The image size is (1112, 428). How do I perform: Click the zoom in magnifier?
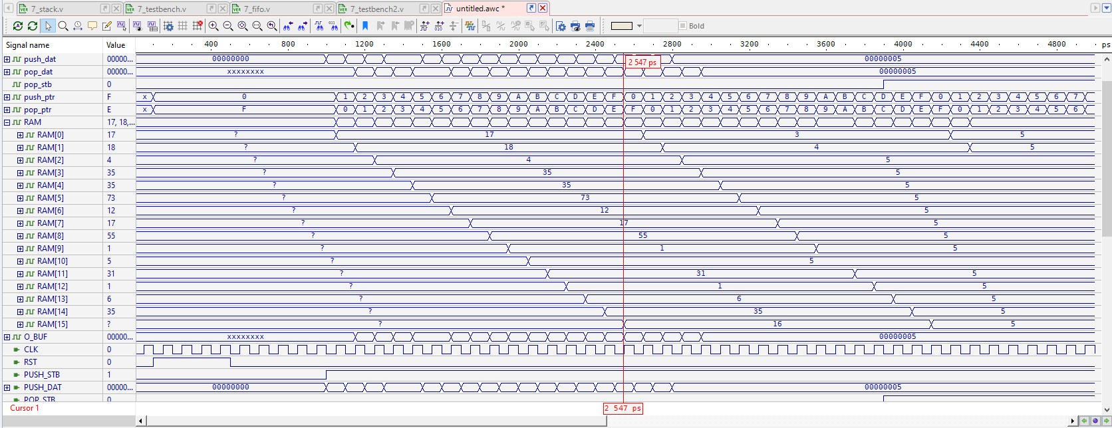point(213,26)
